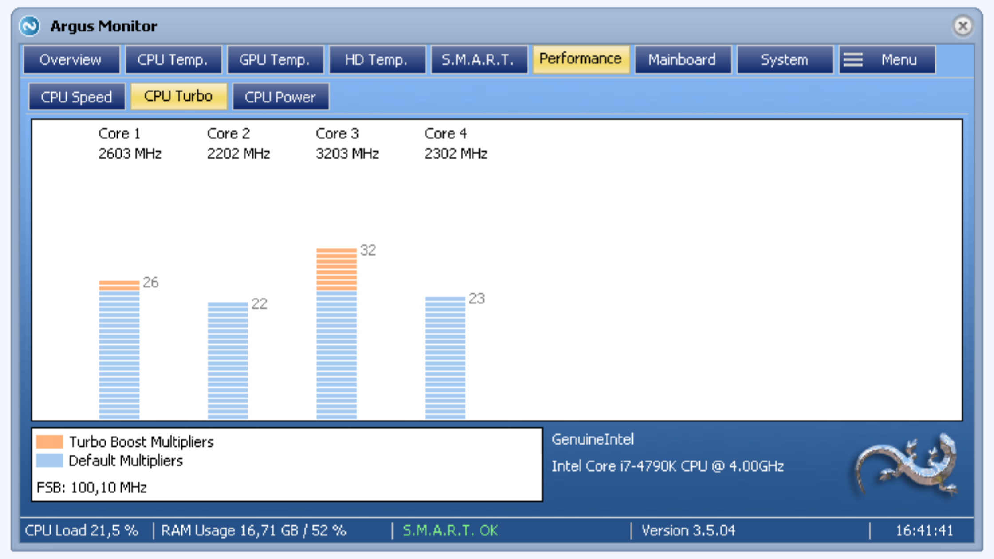Click the Core 1 multiplier bar

point(119,350)
